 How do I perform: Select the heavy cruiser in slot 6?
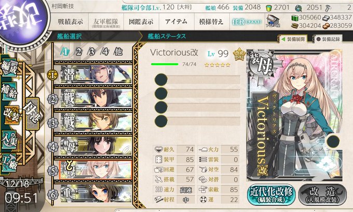[x=96, y=193]
